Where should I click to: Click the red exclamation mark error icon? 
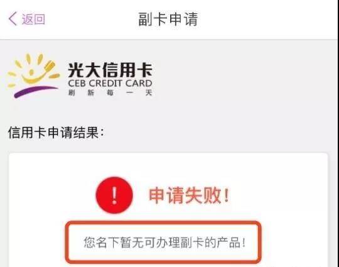click(x=114, y=195)
